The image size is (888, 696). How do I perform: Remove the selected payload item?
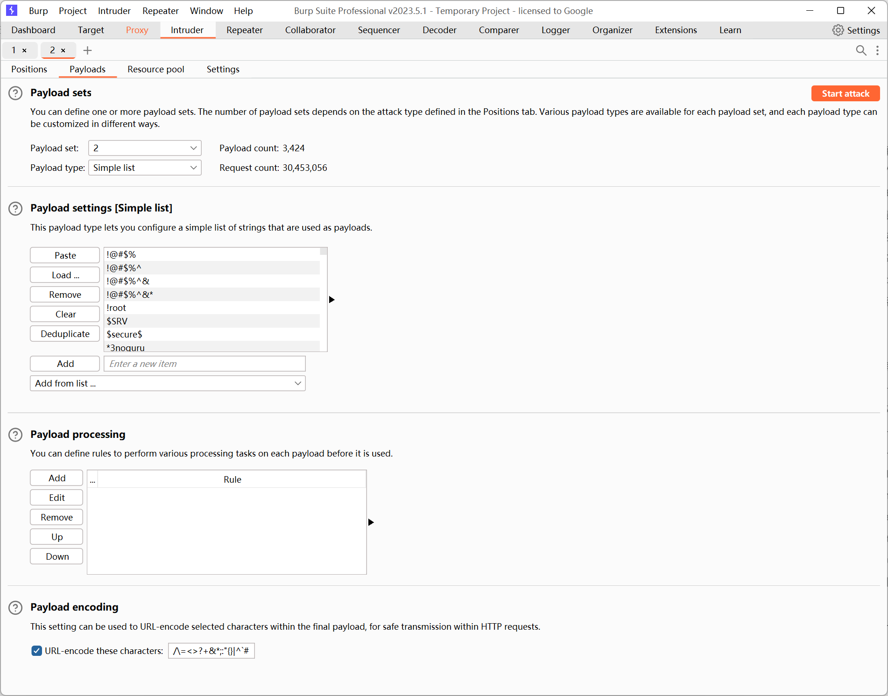(65, 295)
